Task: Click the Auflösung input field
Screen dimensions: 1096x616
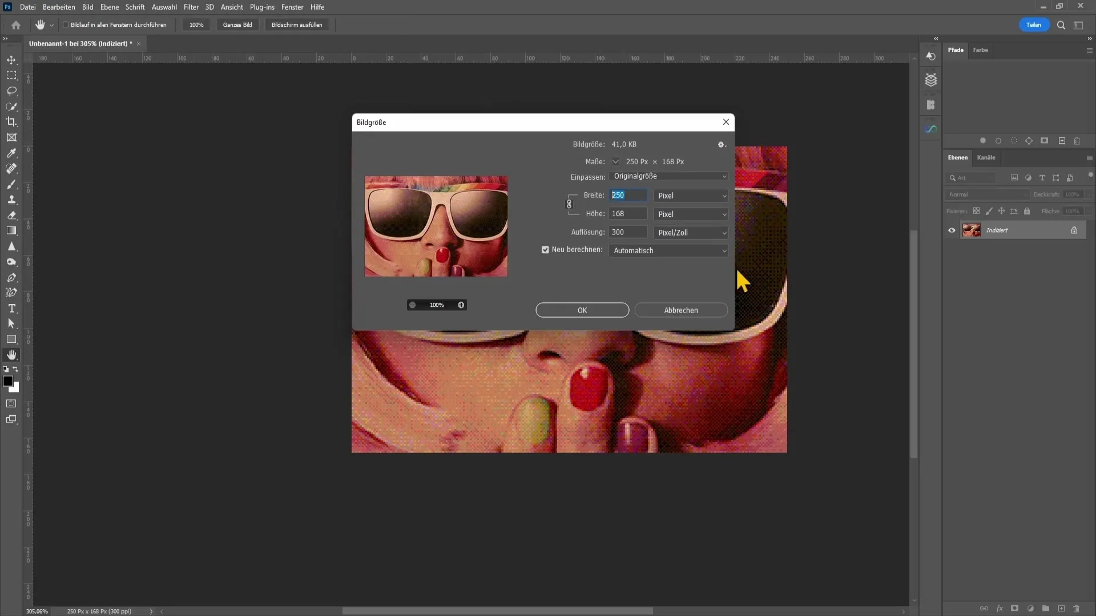Action: click(628, 232)
